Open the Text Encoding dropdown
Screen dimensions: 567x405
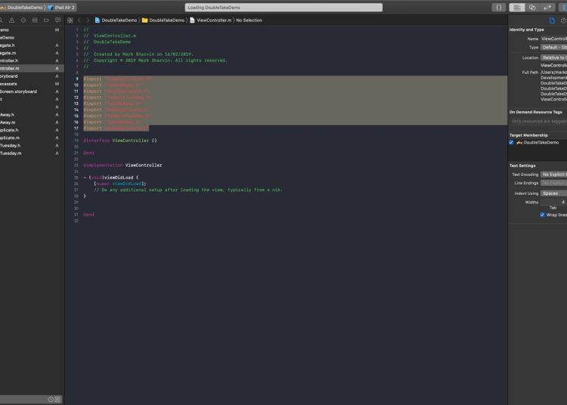coord(553,174)
